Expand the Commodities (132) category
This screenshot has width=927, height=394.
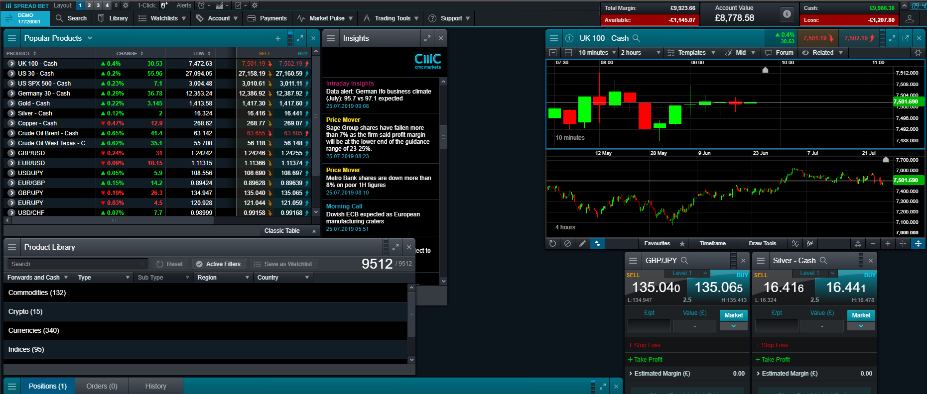click(205, 293)
